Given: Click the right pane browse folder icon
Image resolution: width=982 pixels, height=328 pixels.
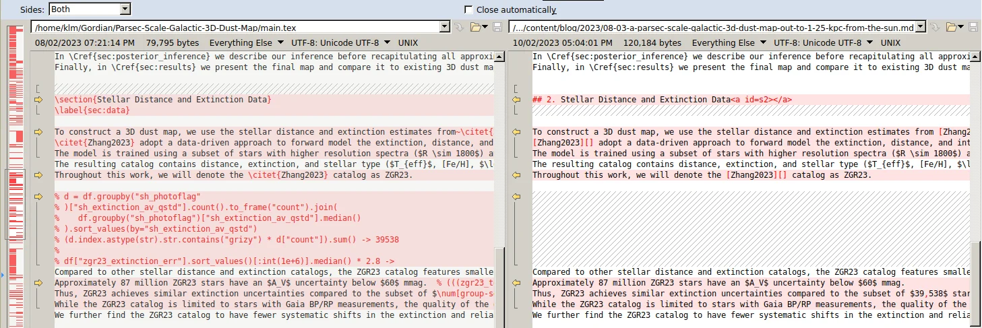Looking at the screenshot, I should pyautogui.click(x=952, y=28).
